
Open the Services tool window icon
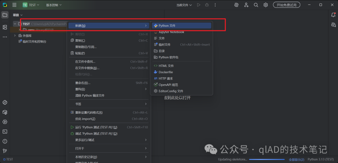coord(5,122)
